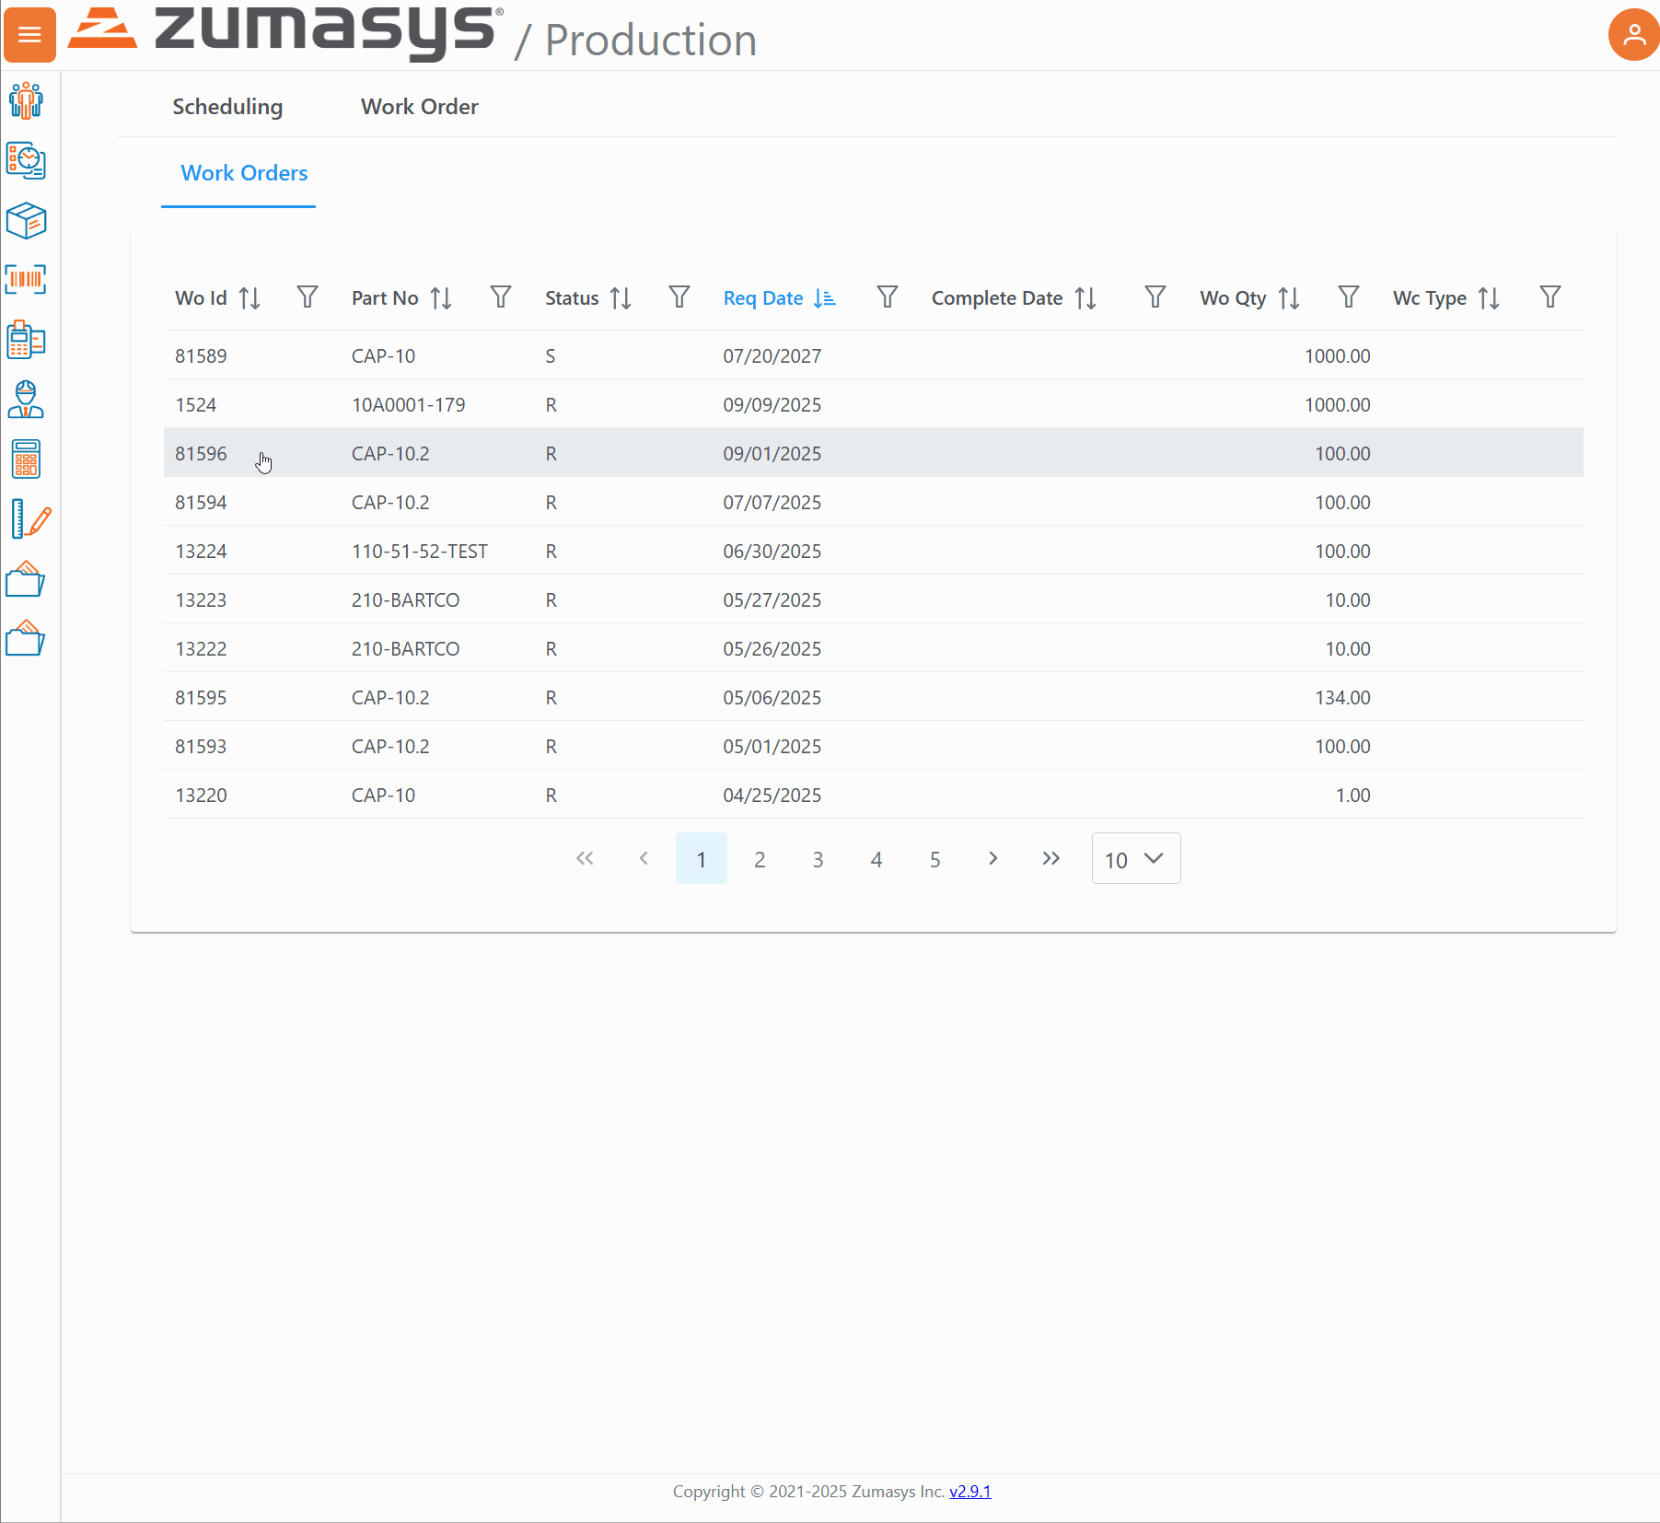Open the filter for Wo Id column

point(308,297)
